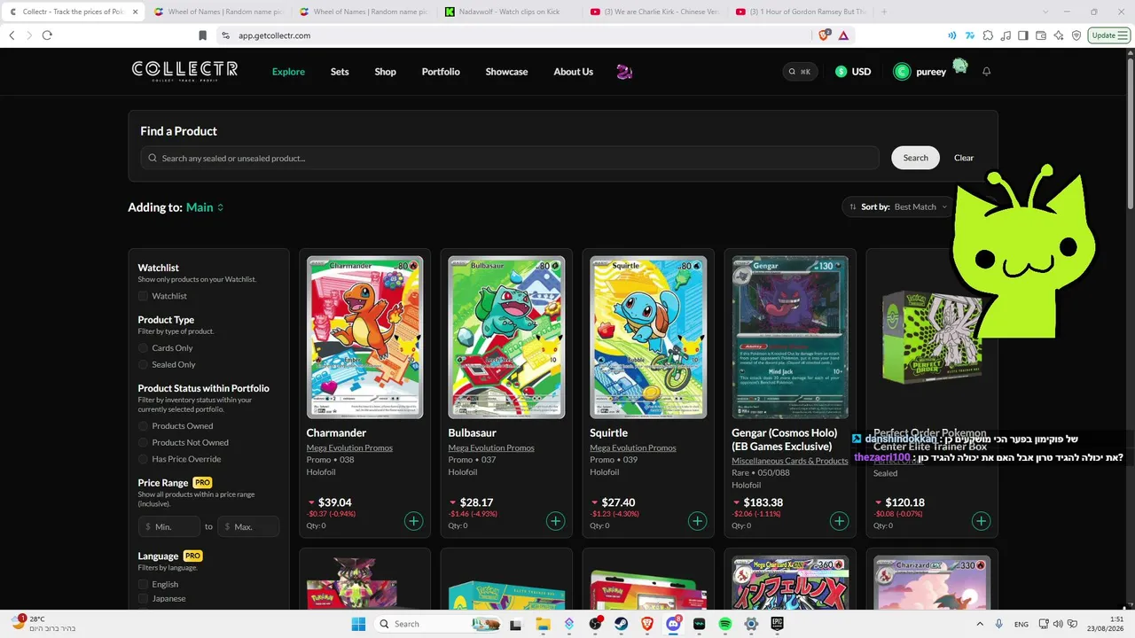Open the quick search shortcut button

(800, 72)
